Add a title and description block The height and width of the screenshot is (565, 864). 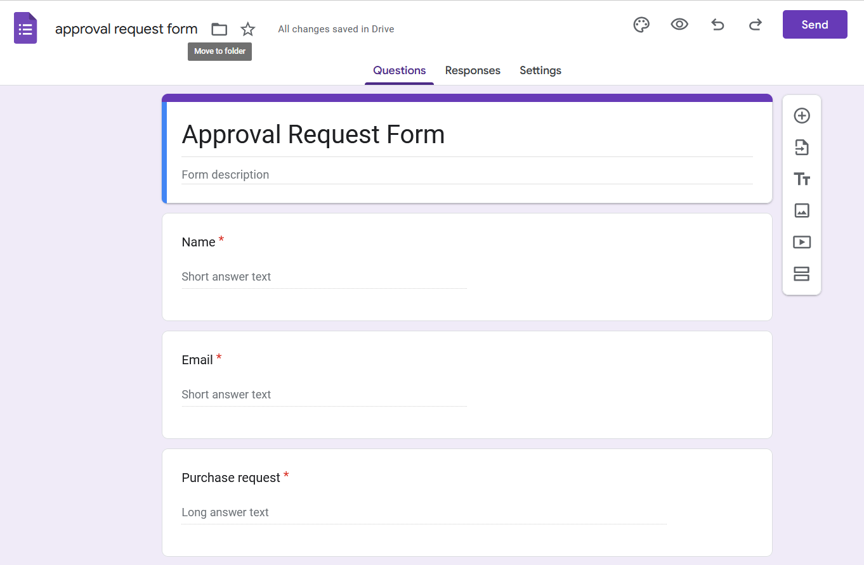click(x=802, y=179)
